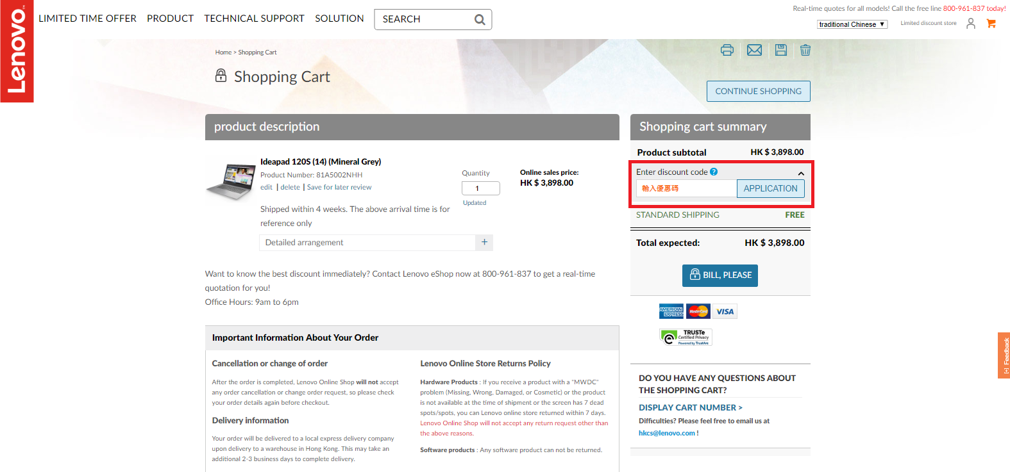Click the Ideapad laptop thumbnail
Viewport: 1010px width, 472px height.
(x=231, y=182)
